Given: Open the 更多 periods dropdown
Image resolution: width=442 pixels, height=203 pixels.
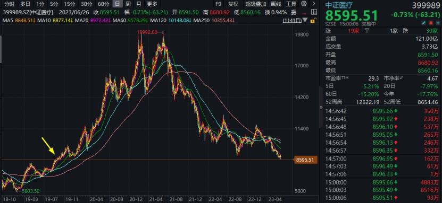Looking at the screenshot, I should (x=153, y=4).
